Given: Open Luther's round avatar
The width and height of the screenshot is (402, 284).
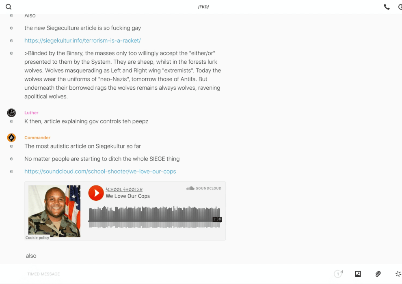Looking at the screenshot, I should 11,113.
